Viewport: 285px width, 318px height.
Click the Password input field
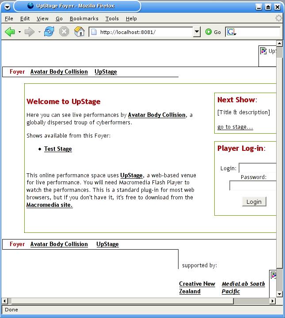(253, 186)
